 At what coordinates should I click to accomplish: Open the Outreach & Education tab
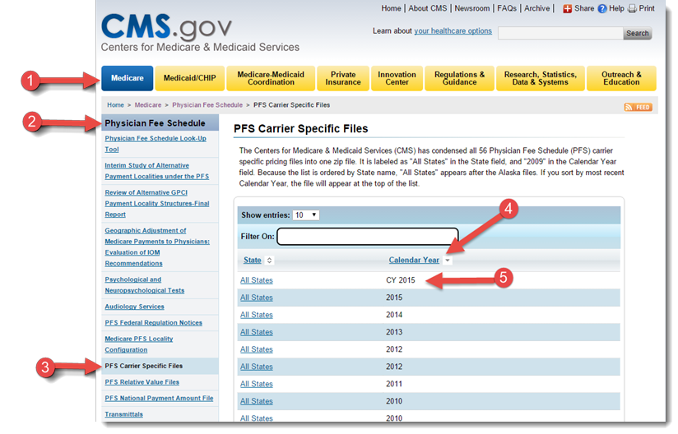621,78
